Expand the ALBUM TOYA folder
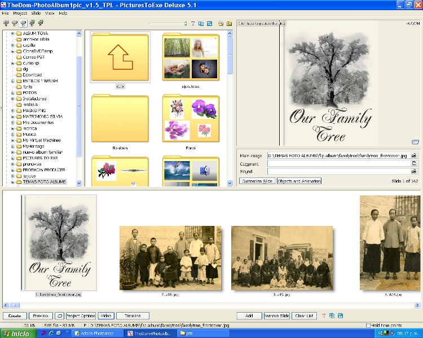The image size is (423, 338). coord(12,33)
